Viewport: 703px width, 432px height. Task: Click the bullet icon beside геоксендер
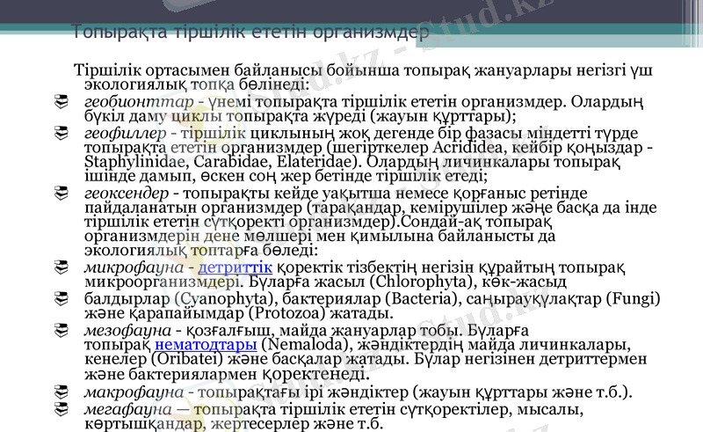pyautogui.click(x=61, y=193)
